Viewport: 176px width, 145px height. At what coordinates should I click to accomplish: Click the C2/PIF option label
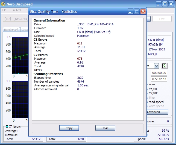[x=153, y=93]
